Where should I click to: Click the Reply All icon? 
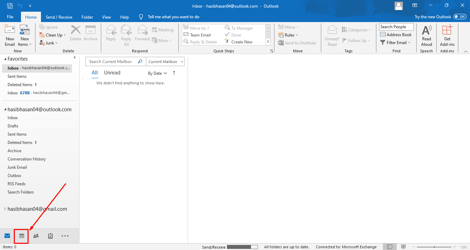(126, 36)
